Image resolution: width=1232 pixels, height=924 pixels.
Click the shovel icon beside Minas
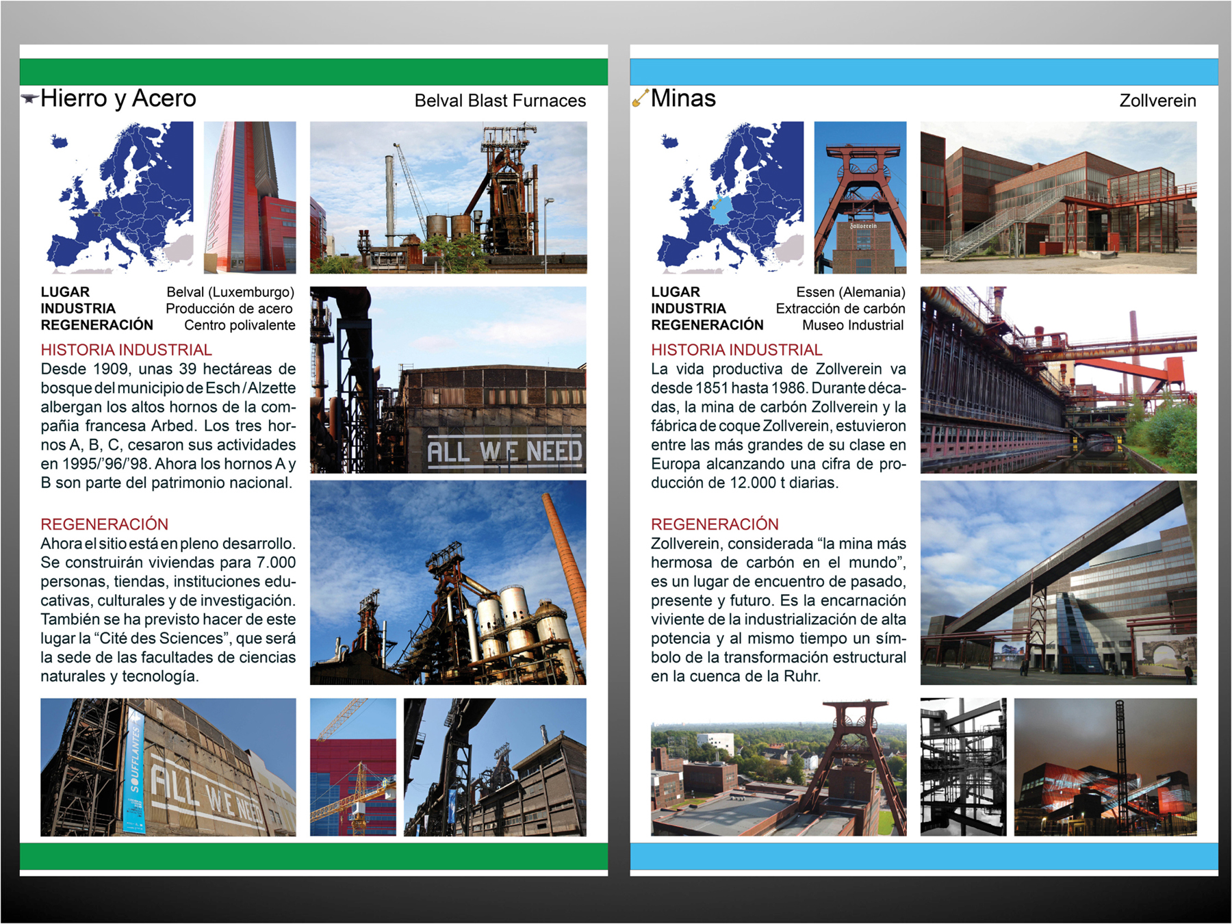coord(639,99)
